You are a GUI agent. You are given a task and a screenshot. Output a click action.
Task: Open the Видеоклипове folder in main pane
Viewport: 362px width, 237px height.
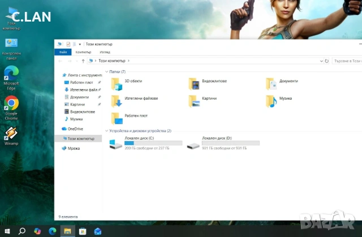208,83
